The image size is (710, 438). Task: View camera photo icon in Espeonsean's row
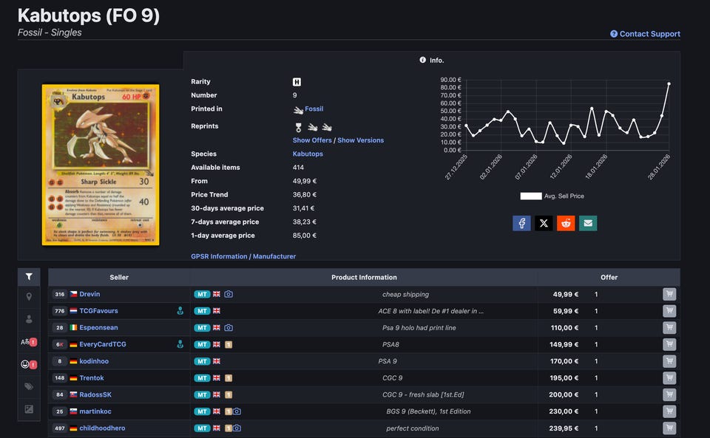pos(229,328)
